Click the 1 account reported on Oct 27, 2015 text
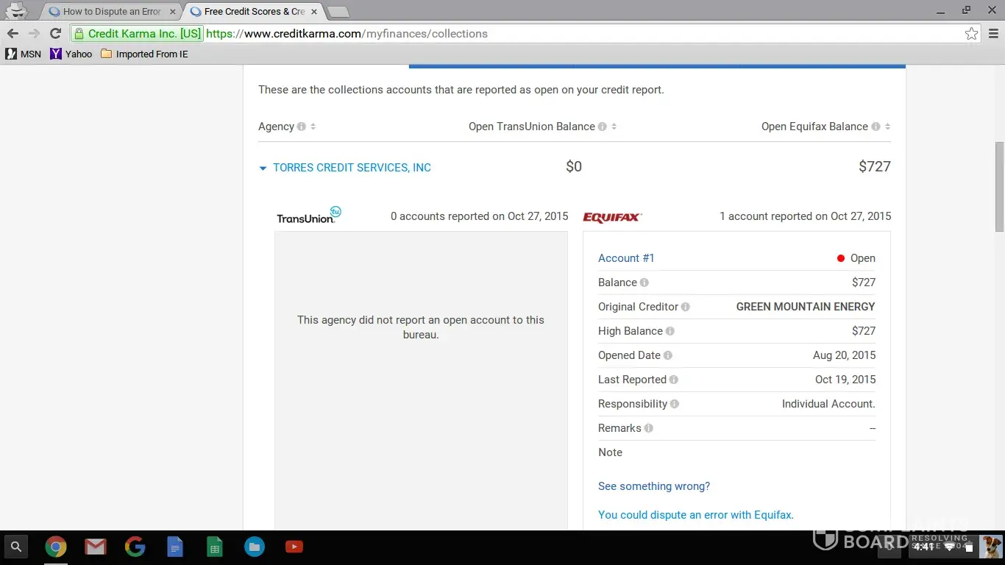 805,216
